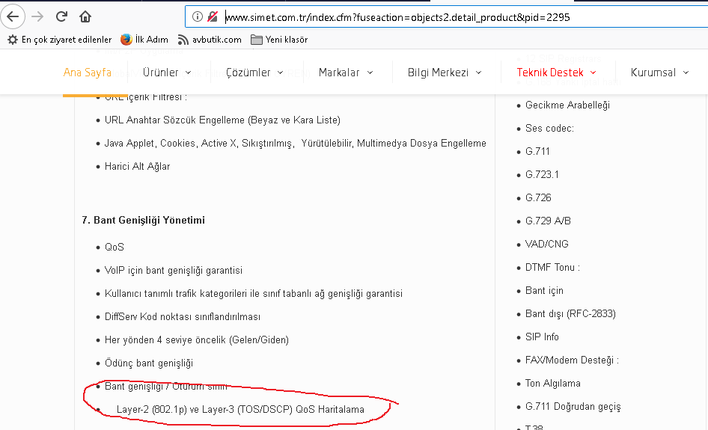Open the avbutik.com feed bookmark
Viewport: 708px width, 430px height.
[x=209, y=40]
